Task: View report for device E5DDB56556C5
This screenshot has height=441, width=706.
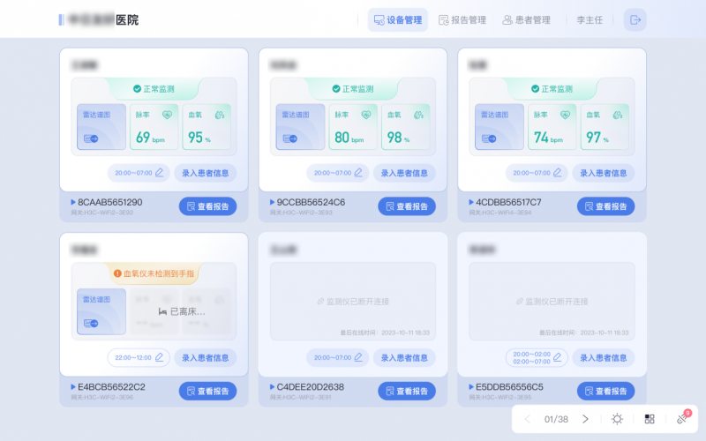Action: point(605,391)
